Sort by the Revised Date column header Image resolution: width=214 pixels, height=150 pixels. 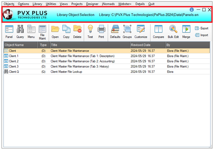coord(147,45)
